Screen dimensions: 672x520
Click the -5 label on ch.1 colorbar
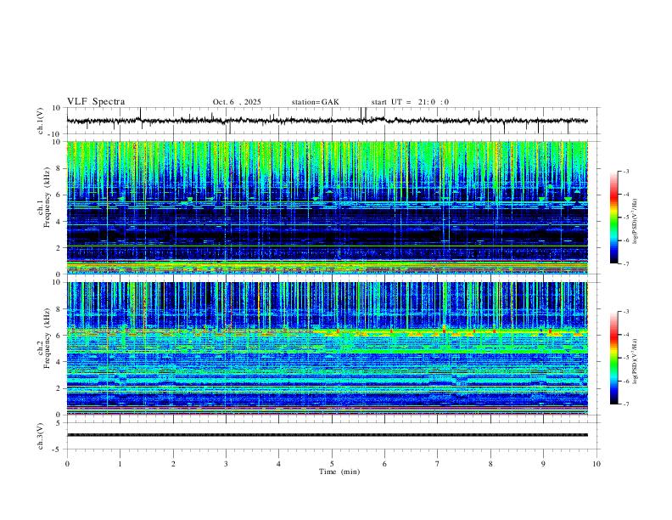point(626,218)
